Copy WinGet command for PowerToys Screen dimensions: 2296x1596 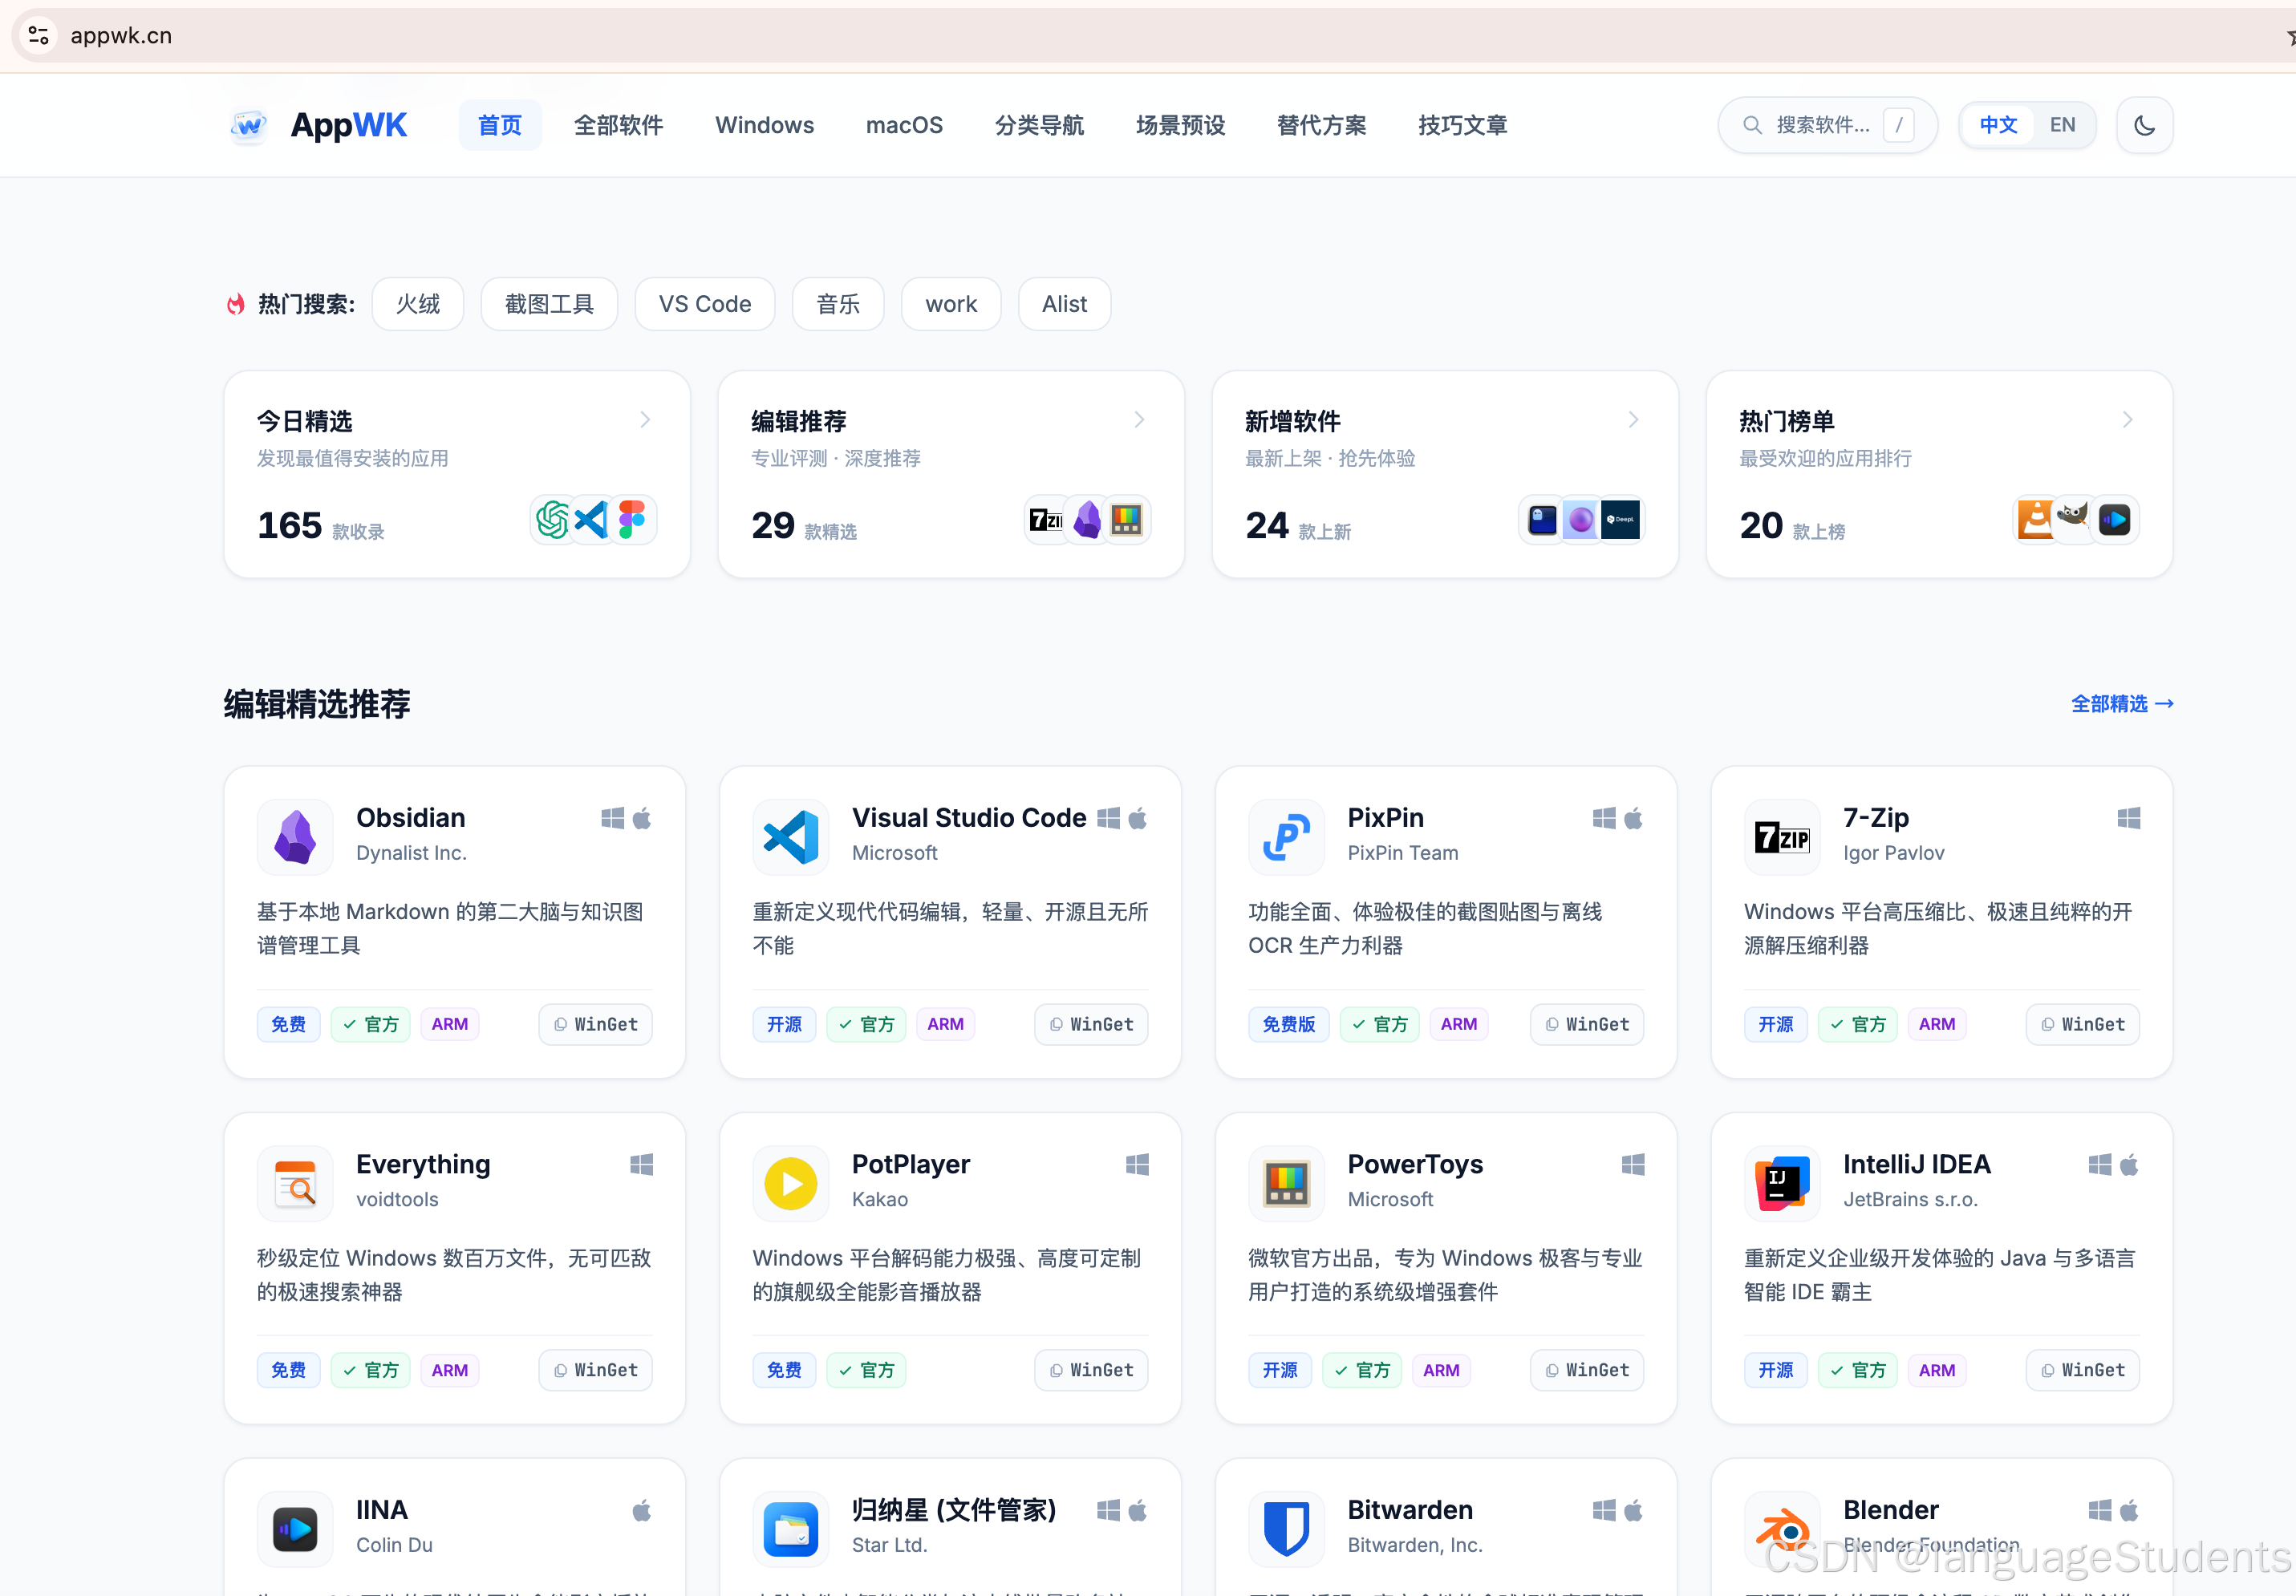(1587, 1370)
